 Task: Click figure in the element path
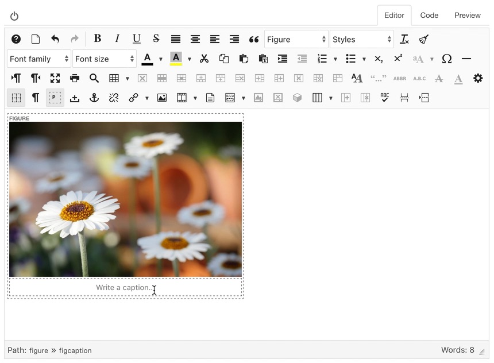tap(38, 350)
